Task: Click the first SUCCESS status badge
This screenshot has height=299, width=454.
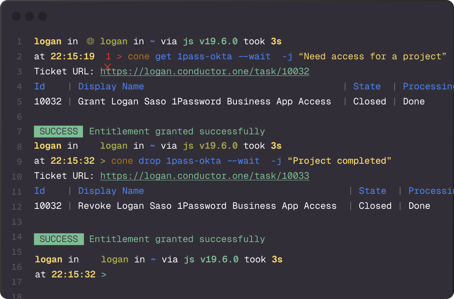Action: (58, 131)
